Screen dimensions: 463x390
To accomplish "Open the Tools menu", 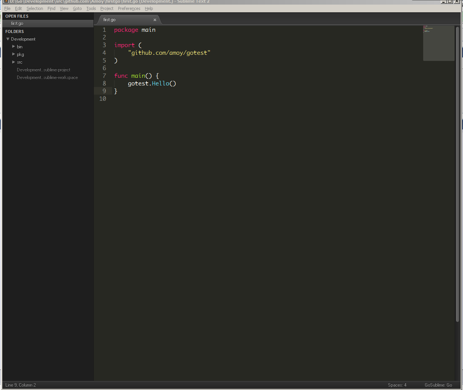I will tap(91, 8).
